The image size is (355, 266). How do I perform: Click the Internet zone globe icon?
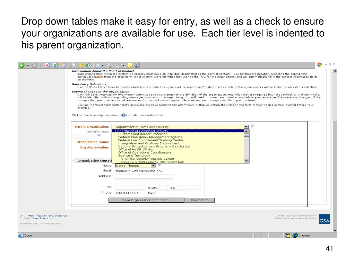tap(295, 236)
